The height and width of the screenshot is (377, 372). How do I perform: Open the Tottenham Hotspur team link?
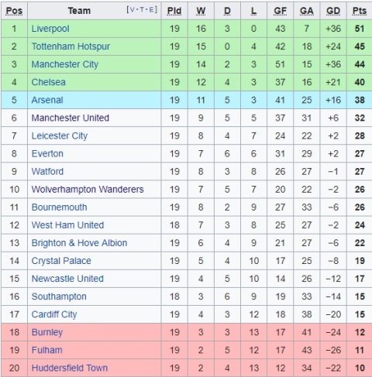[x=71, y=46]
